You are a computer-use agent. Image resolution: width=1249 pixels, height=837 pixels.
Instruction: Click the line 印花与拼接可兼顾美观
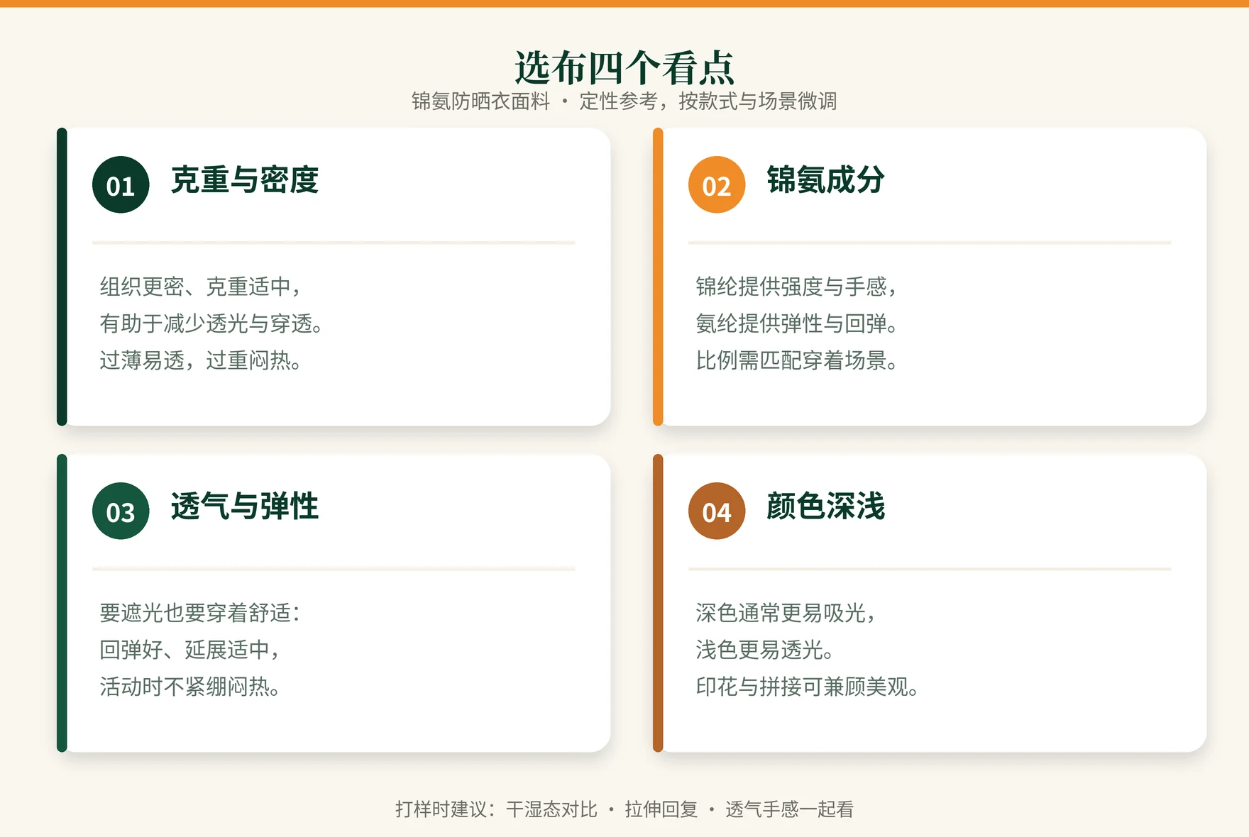pos(808,687)
